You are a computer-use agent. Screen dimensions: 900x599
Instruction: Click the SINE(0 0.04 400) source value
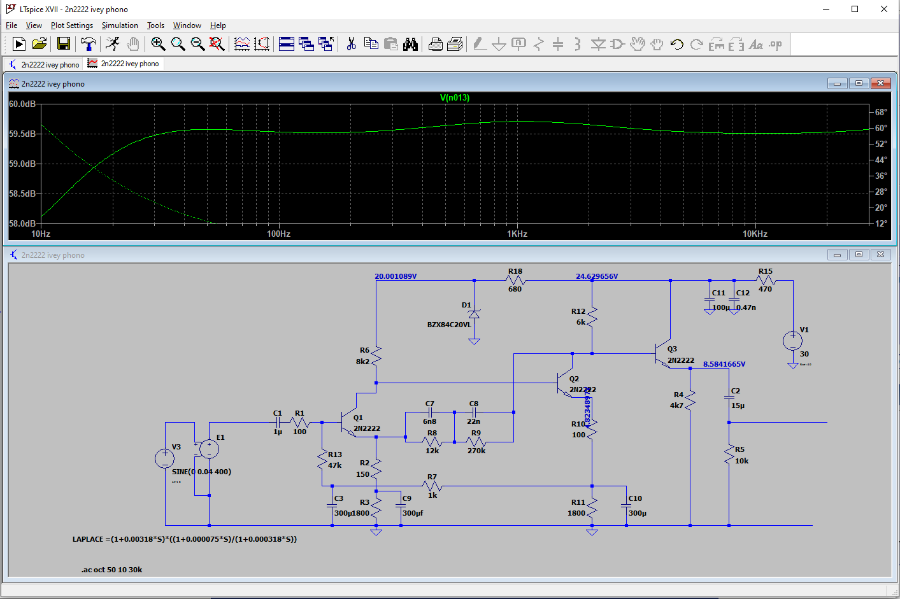point(201,472)
